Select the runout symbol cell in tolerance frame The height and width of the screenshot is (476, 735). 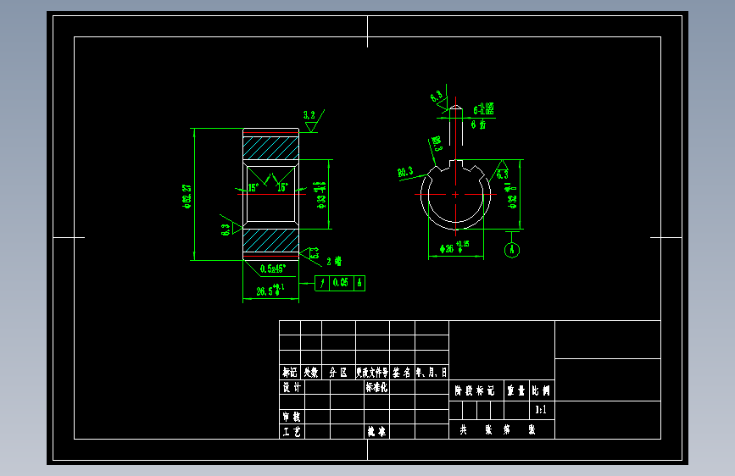pos(322,283)
